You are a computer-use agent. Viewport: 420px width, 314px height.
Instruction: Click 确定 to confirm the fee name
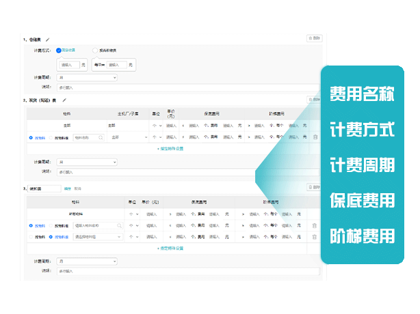pyautogui.click(x=67, y=188)
